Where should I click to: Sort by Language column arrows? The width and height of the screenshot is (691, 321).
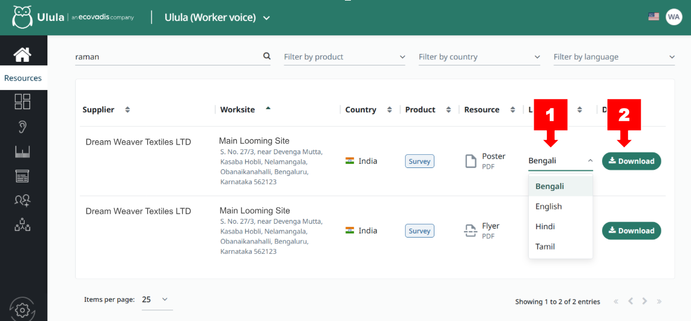tap(580, 110)
